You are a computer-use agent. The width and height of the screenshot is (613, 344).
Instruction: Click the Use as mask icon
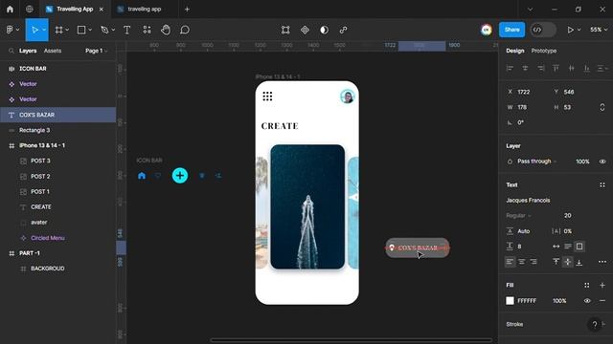pos(324,30)
